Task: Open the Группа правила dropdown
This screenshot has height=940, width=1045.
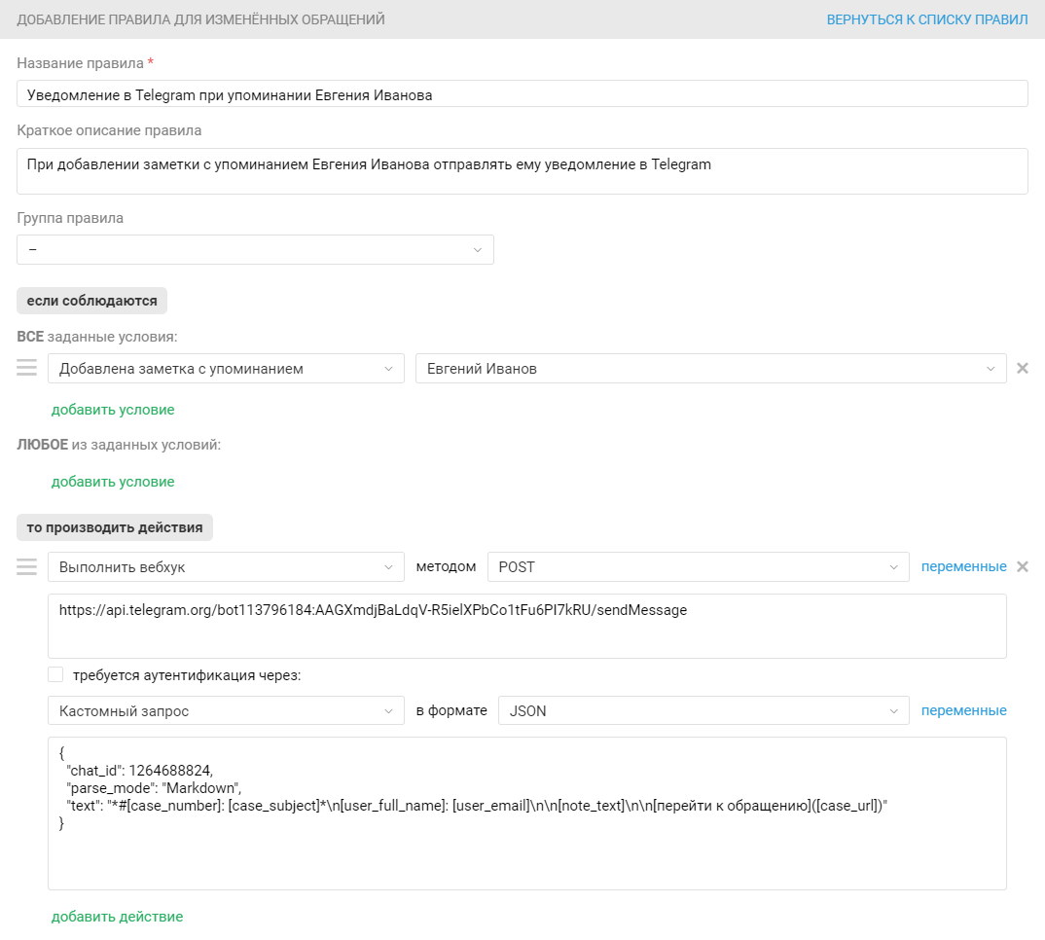Action: (255, 250)
